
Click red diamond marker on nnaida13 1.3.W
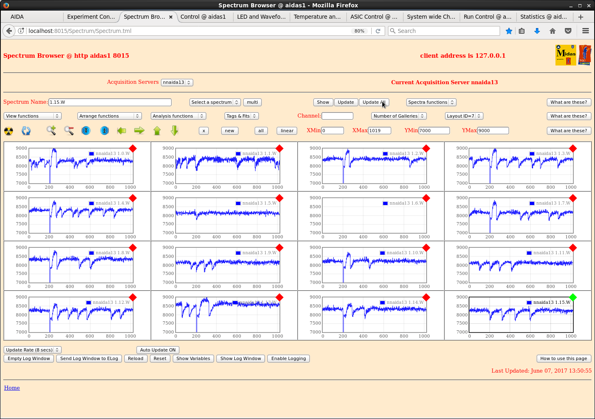[x=573, y=148]
